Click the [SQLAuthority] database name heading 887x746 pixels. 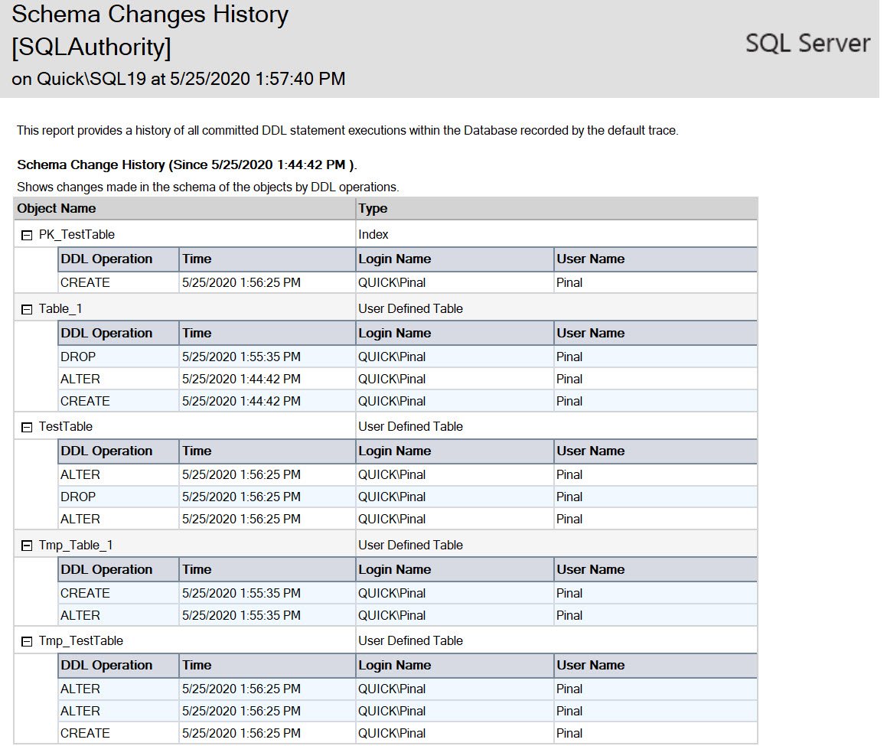(91, 47)
